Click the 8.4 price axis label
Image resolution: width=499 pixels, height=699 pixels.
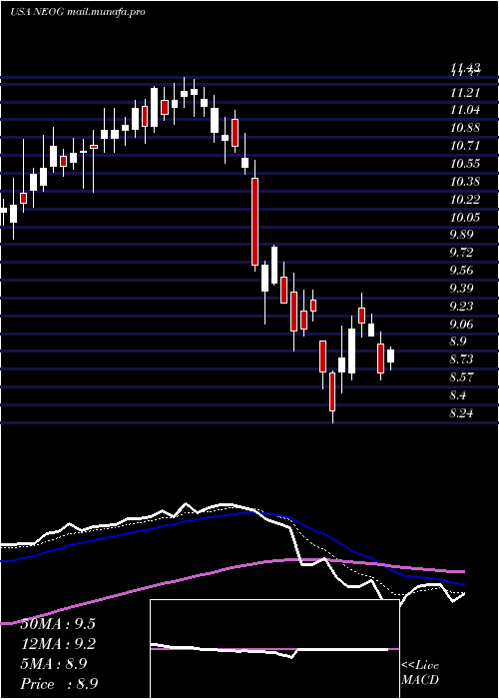pyautogui.click(x=458, y=395)
